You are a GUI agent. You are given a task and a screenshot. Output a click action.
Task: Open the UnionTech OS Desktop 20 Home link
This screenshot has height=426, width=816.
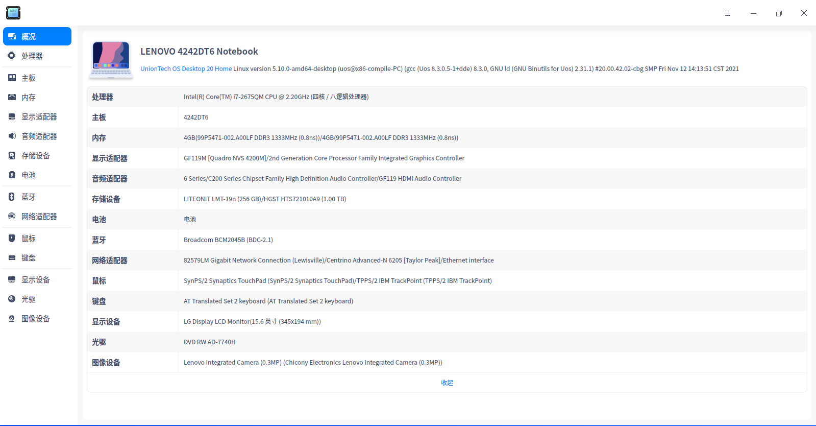coord(186,68)
